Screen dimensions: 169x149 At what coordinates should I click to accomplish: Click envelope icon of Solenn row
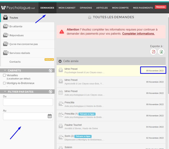tap(61, 148)
